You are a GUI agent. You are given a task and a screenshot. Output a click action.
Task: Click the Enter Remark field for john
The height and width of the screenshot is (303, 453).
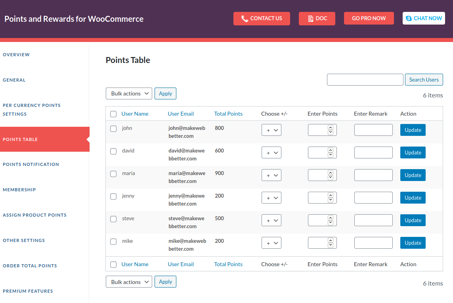[373, 130]
